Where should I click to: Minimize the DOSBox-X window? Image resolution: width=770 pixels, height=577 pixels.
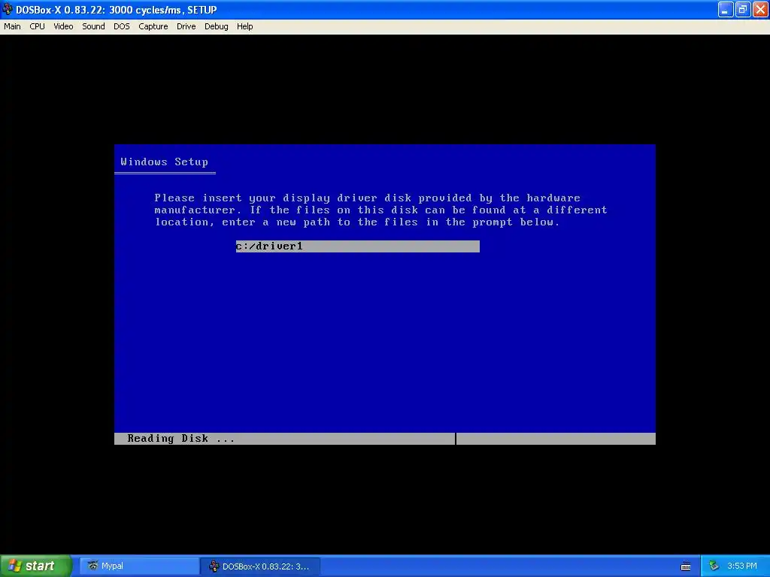tap(726, 9)
